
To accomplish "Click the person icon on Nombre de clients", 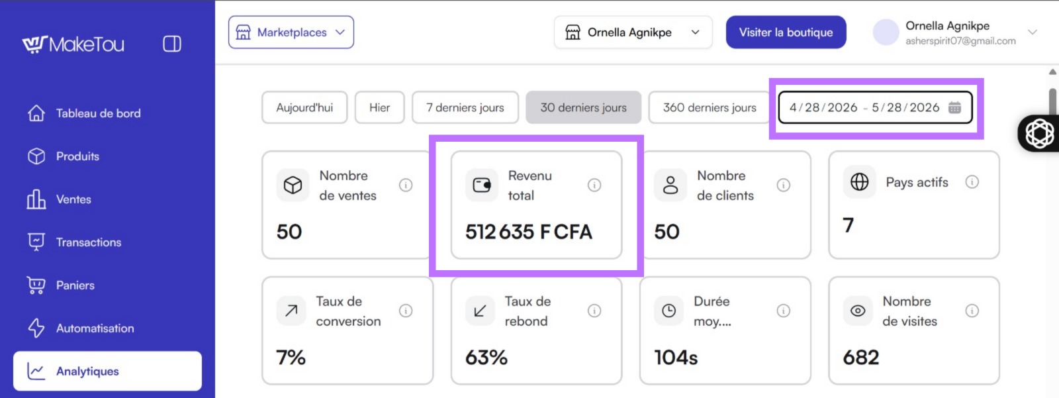I will point(670,185).
